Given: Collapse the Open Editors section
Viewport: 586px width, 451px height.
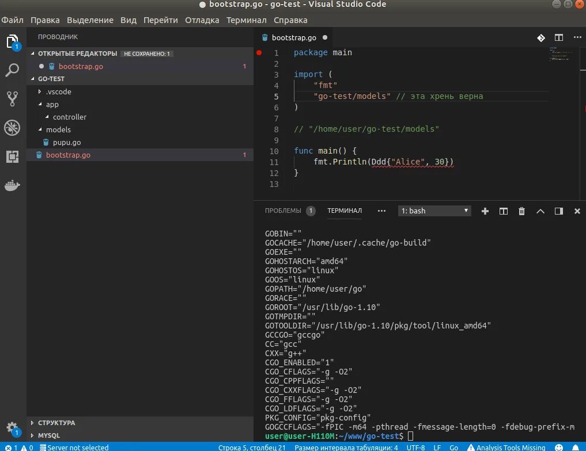Looking at the screenshot, I should tap(32, 53).
